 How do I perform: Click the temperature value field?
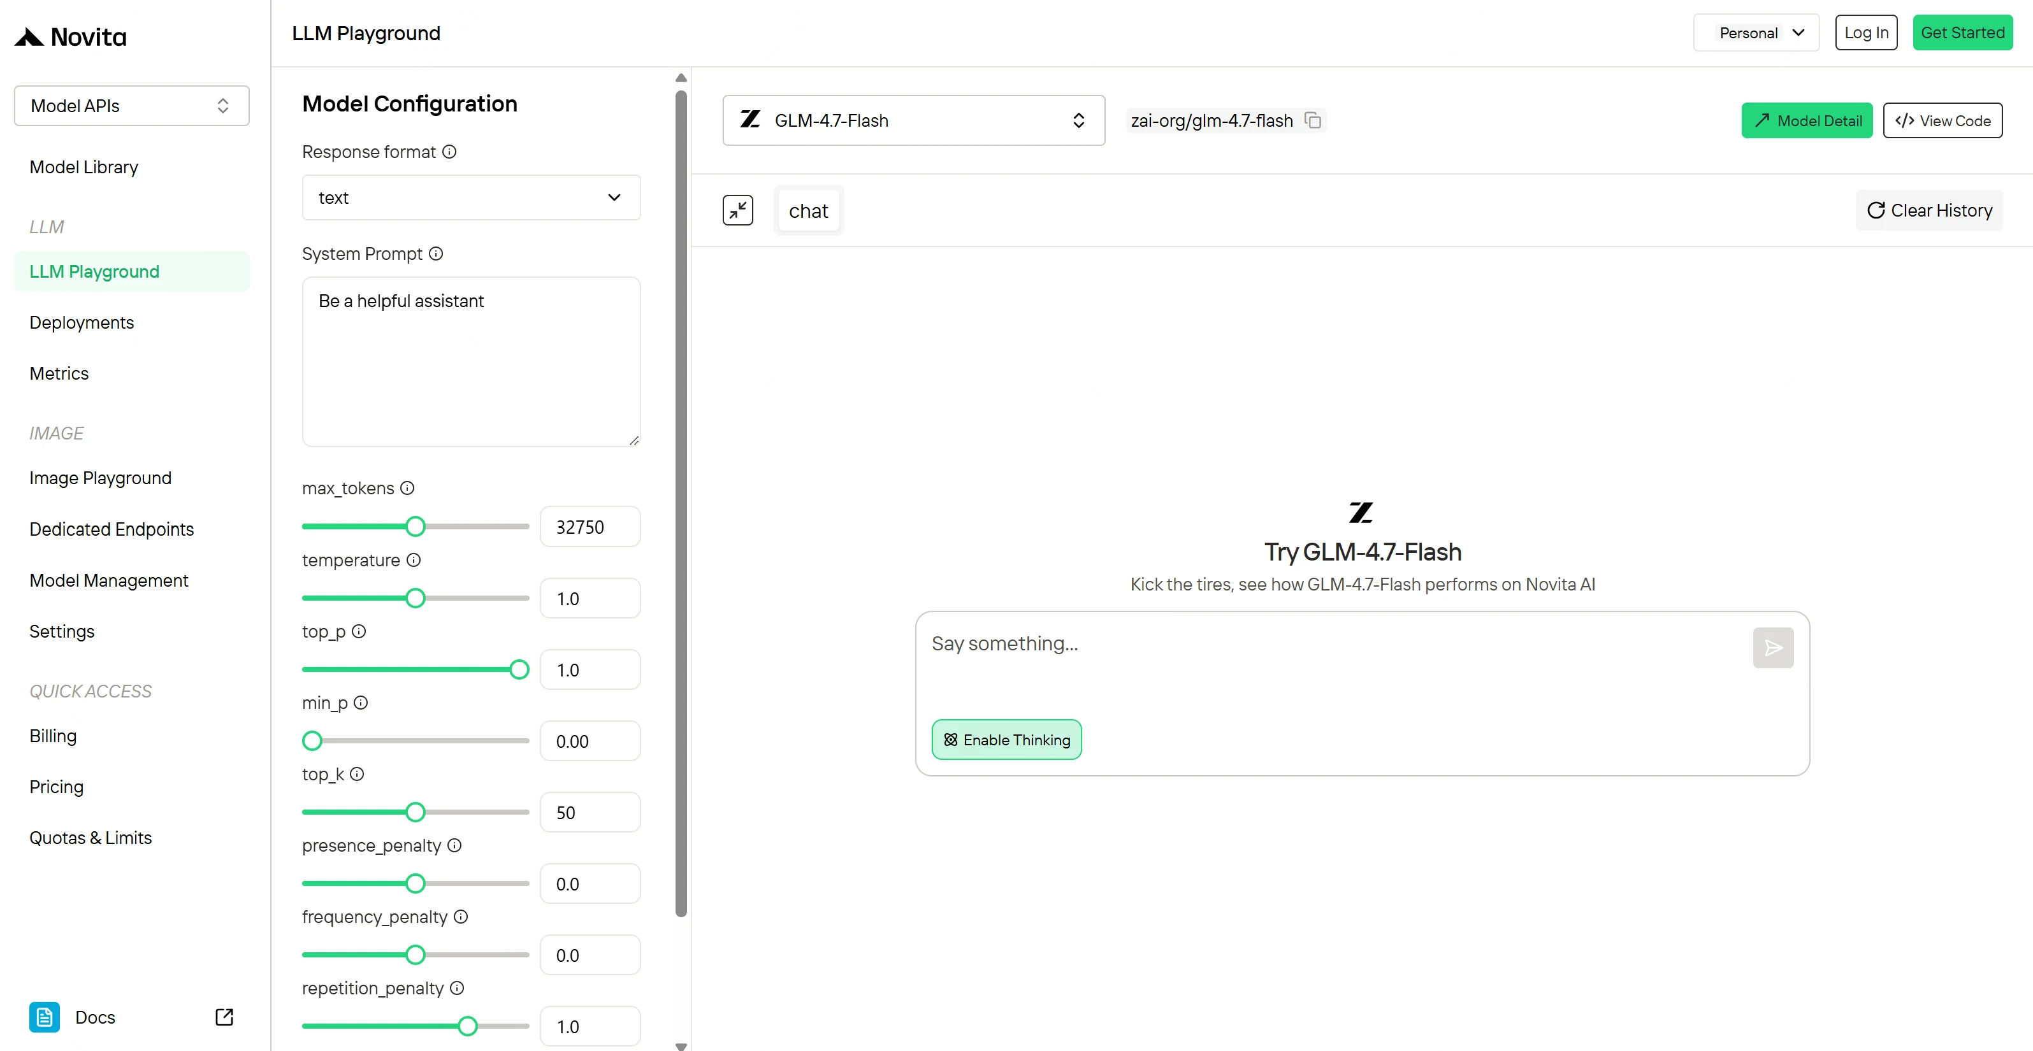point(590,598)
